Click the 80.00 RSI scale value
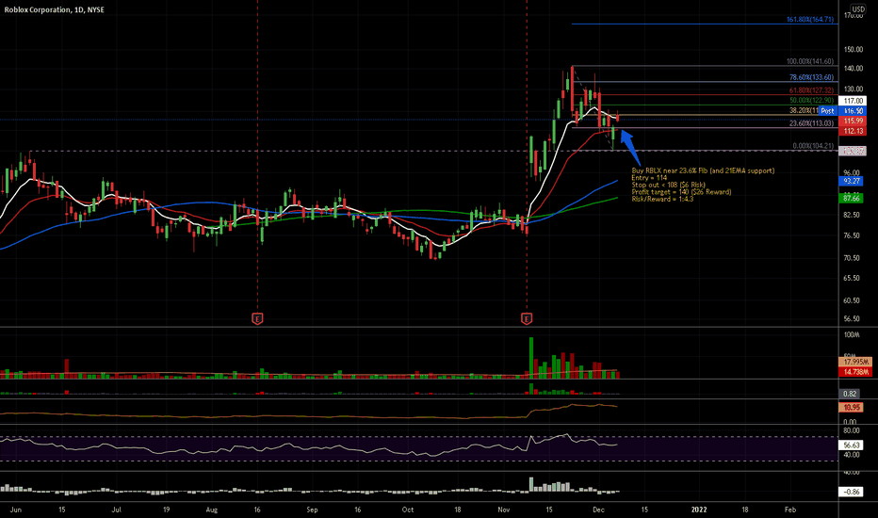Image resolution: width=878 pixels, height=518 pixels. point(851,430)
